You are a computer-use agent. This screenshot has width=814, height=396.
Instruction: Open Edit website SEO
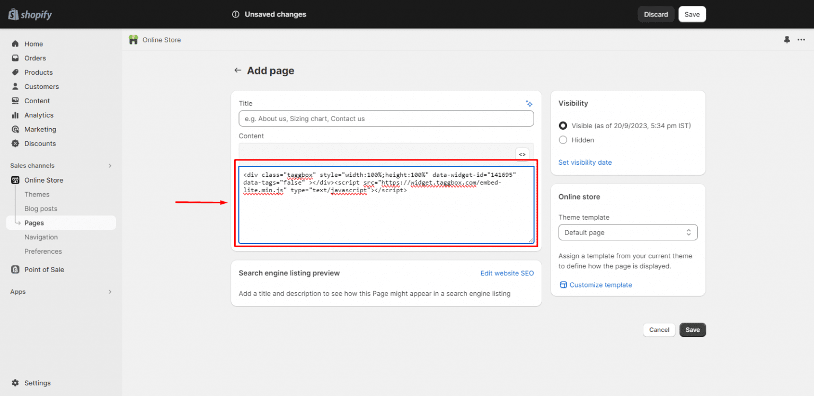tap(507, 273)
